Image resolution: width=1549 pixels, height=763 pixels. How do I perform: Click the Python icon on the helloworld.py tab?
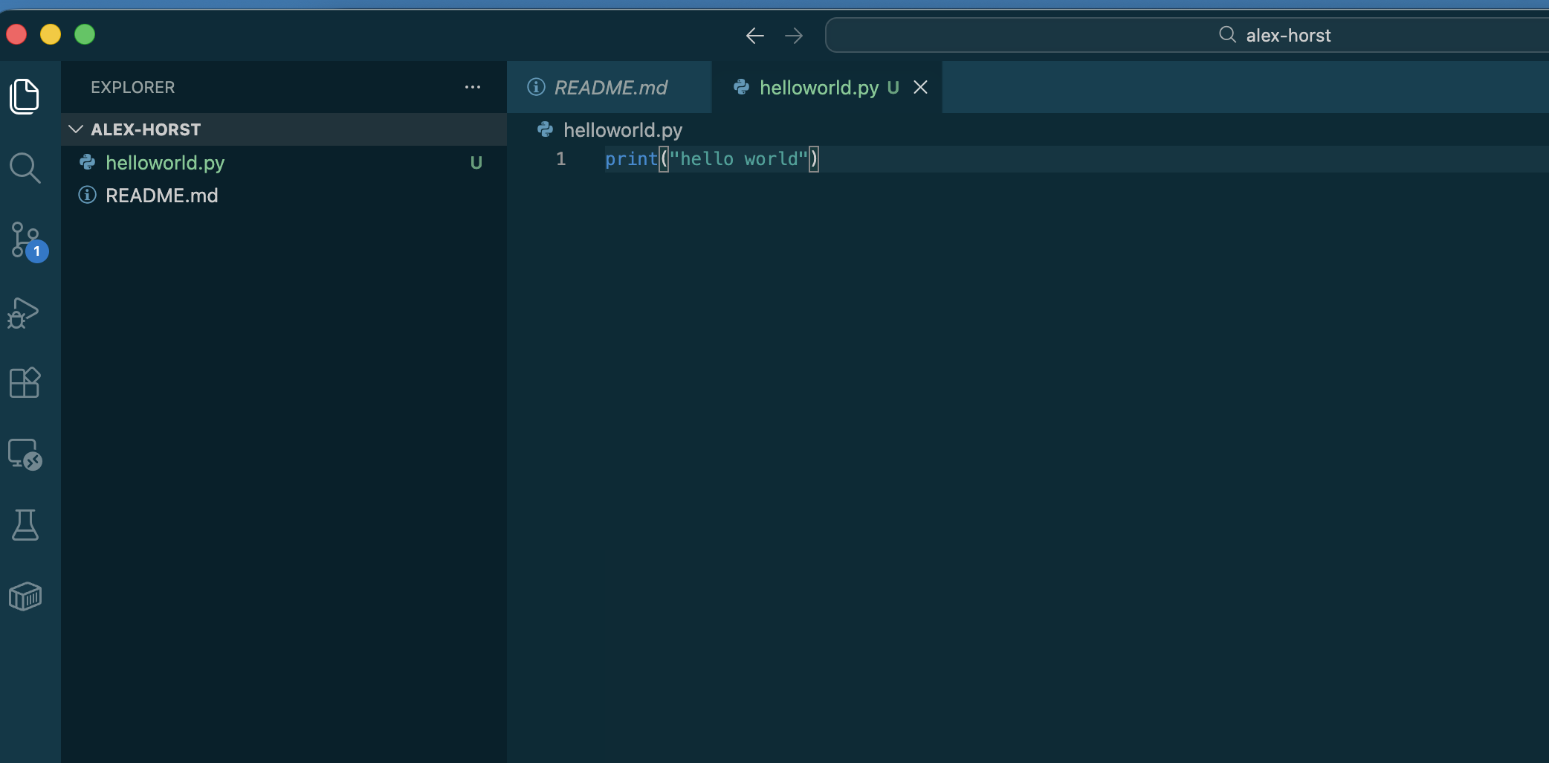click(x=741, y=87)
